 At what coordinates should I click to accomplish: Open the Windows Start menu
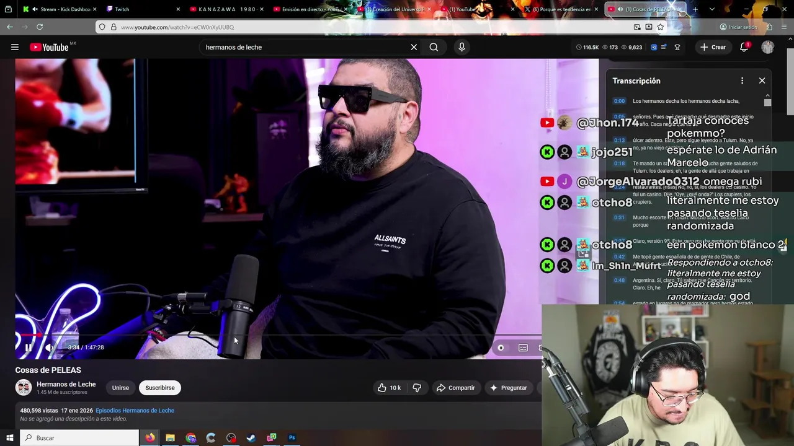tap(9, 438)
